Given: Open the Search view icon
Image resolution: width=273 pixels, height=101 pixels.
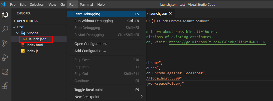Looking at the screenshot, I should [5, 29].
